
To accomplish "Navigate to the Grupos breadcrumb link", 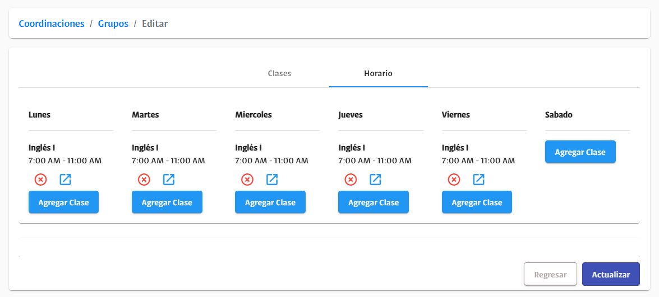I will [113, 23].
